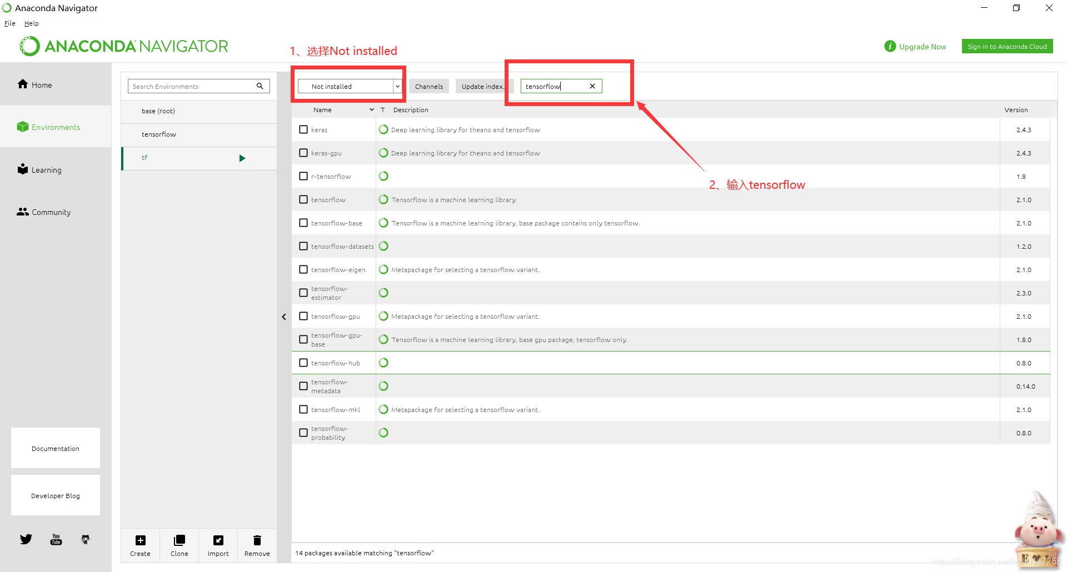
Task: Select the base (root) environment
Action: [199, 111]
